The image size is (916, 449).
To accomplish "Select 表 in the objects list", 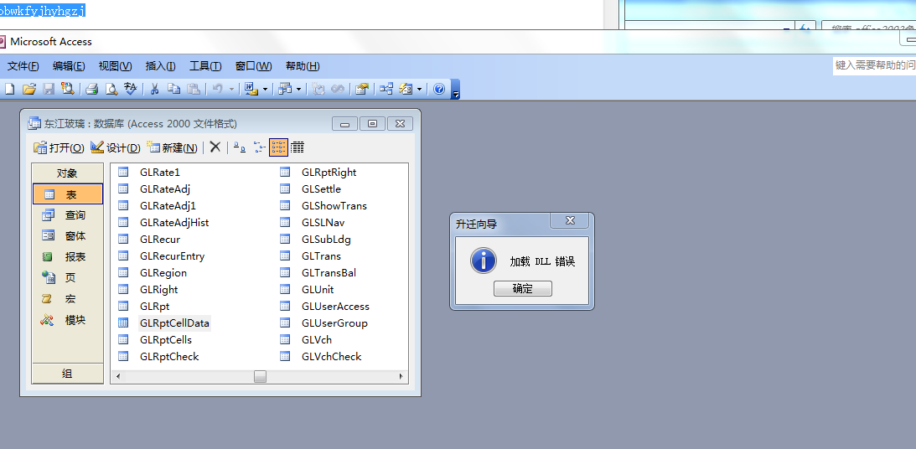I will click(68, 194).
